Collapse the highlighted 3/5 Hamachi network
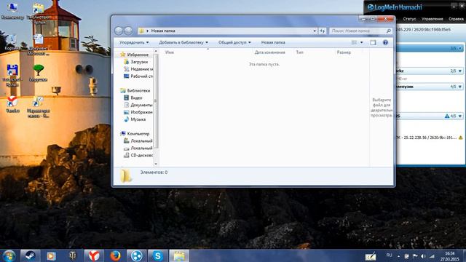Image resolution: width=466 pixels, height=262 pixels. pos(460,48)
